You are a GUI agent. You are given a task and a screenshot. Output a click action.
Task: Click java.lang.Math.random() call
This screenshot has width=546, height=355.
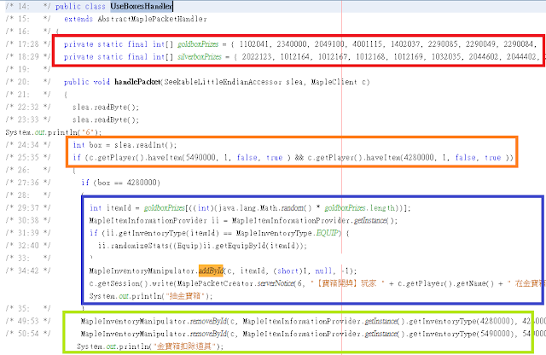[265, 208]
